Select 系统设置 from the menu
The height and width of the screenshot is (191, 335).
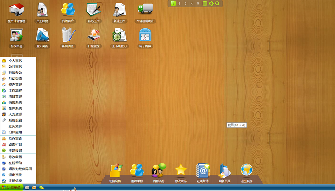click(15, 120)
